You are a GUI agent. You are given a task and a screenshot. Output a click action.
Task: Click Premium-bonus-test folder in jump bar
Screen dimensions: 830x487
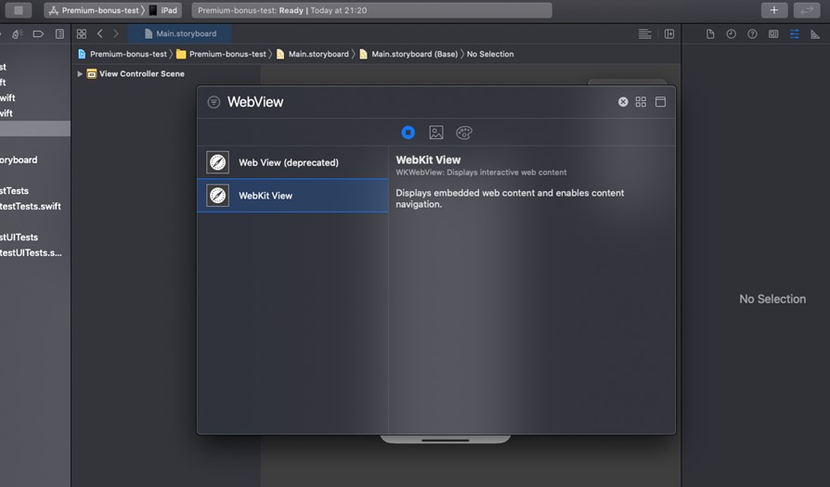[221, 54]
